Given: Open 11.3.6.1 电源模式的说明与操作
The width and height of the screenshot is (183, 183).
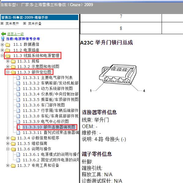Looking at the screenshot, I should 51,155.
